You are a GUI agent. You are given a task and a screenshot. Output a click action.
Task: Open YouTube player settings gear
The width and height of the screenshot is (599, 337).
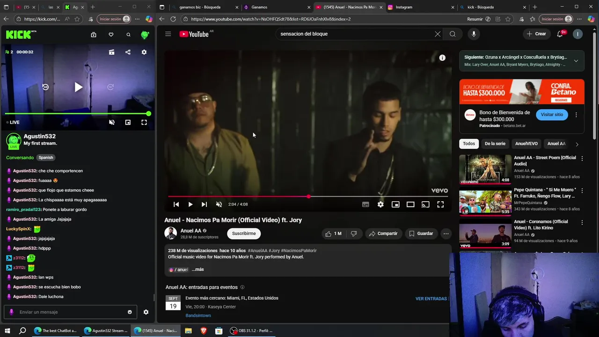(x=380, y=205)
